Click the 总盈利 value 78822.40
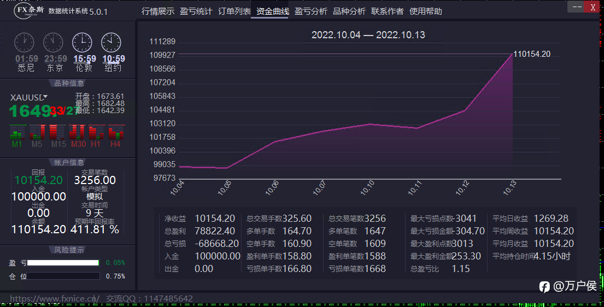Image resolution: width=604 pixels, height=307 pixels. click(x=215, y=231)
